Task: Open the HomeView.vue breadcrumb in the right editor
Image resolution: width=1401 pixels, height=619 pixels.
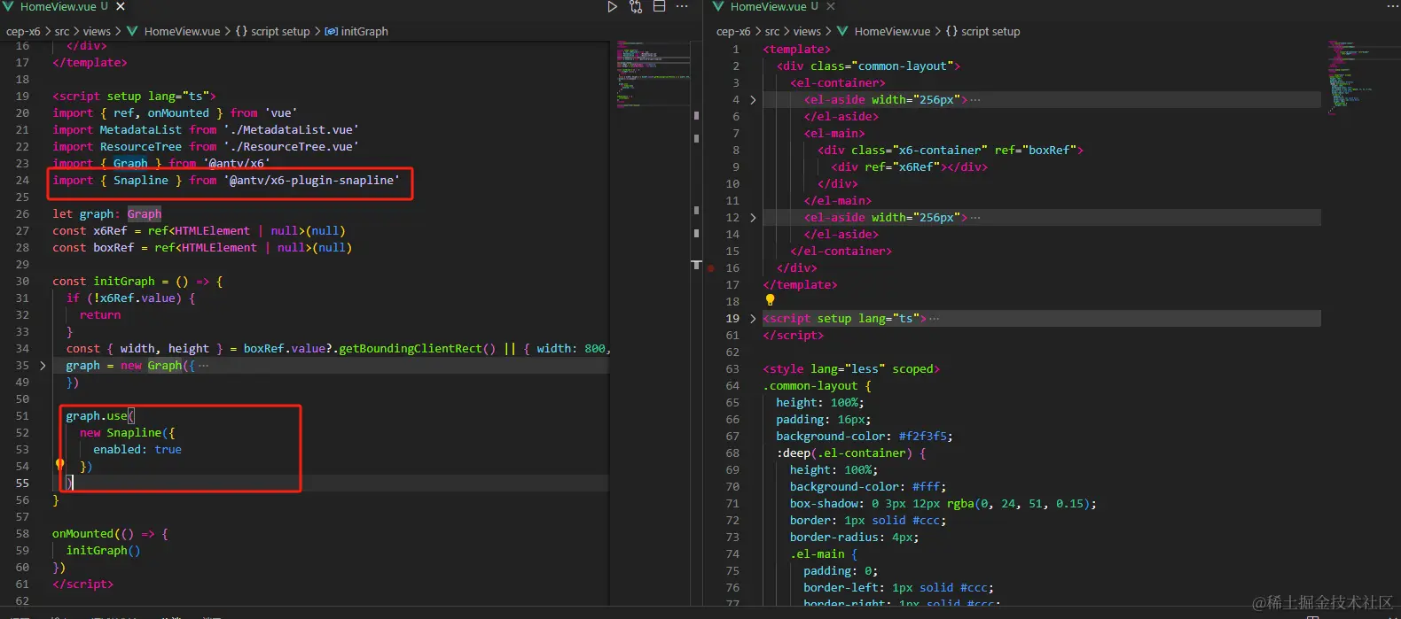Action: [884, 31]
